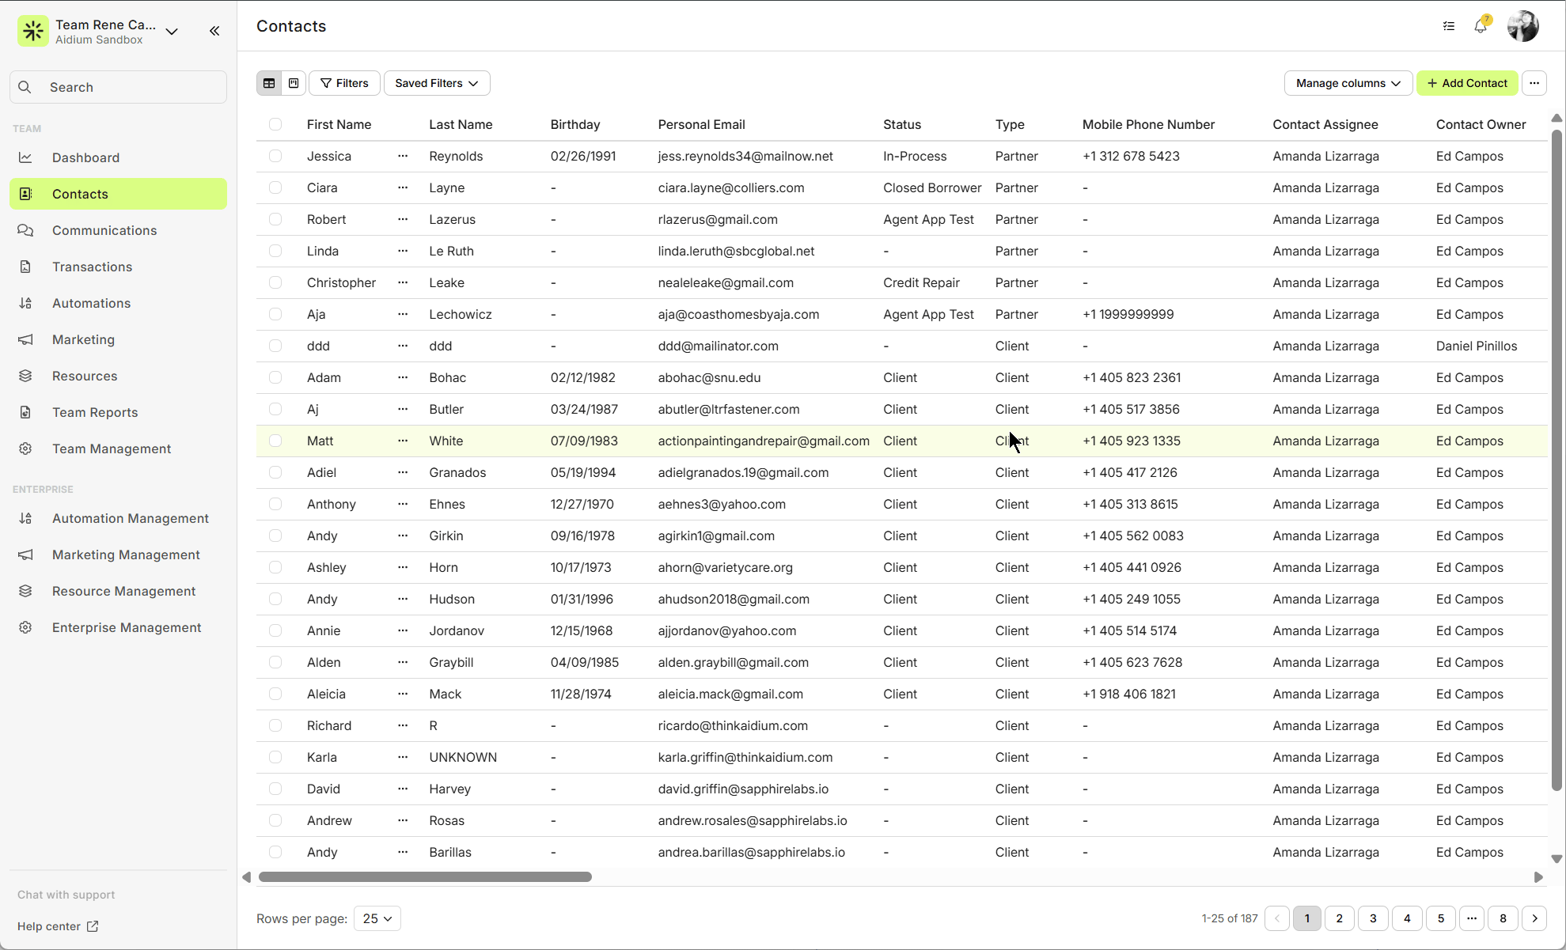This screenshot has height=950, width=1566.
Task: Open more options ellipsis beside Add Contact
Action: click(x=1534, y=83)
